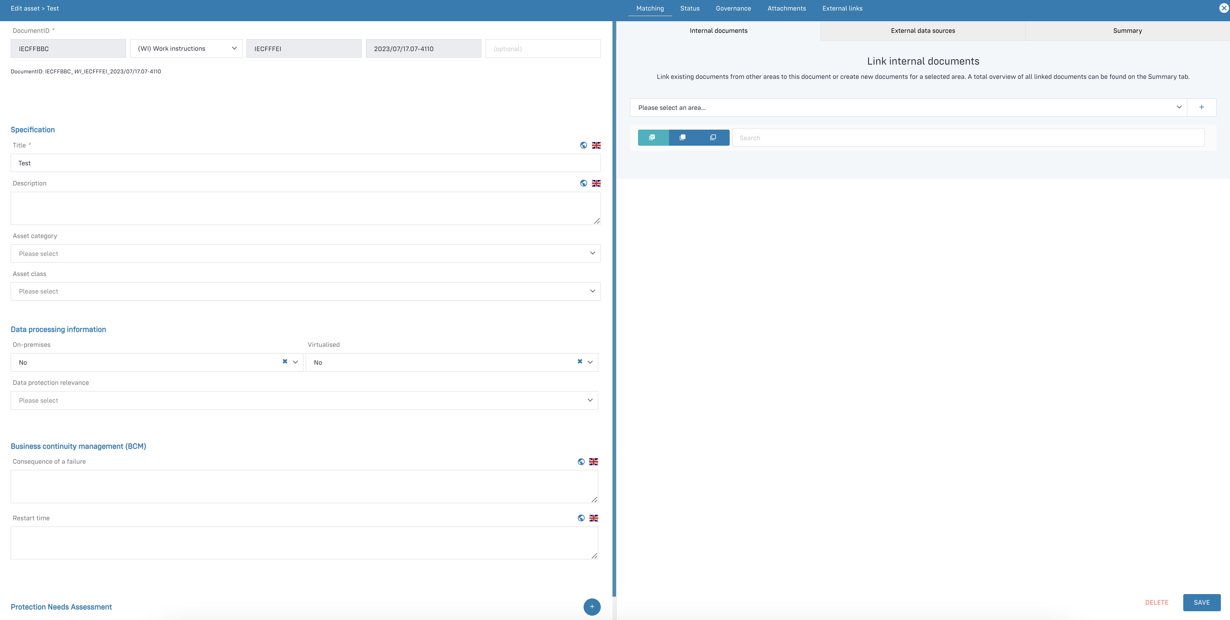The width and height of the screenshot is (1230, 620).
Task: Click the UK flag for Consequence of a failure
Action: (593, 462)
